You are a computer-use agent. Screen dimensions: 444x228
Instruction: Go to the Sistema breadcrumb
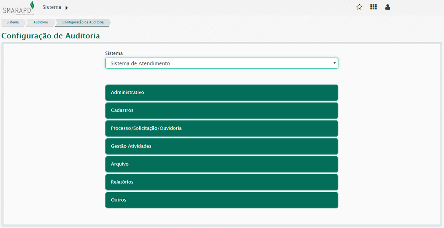click(13, 22)
